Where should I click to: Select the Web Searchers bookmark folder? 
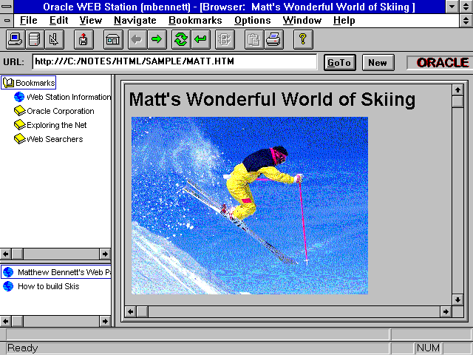(55, 139)
